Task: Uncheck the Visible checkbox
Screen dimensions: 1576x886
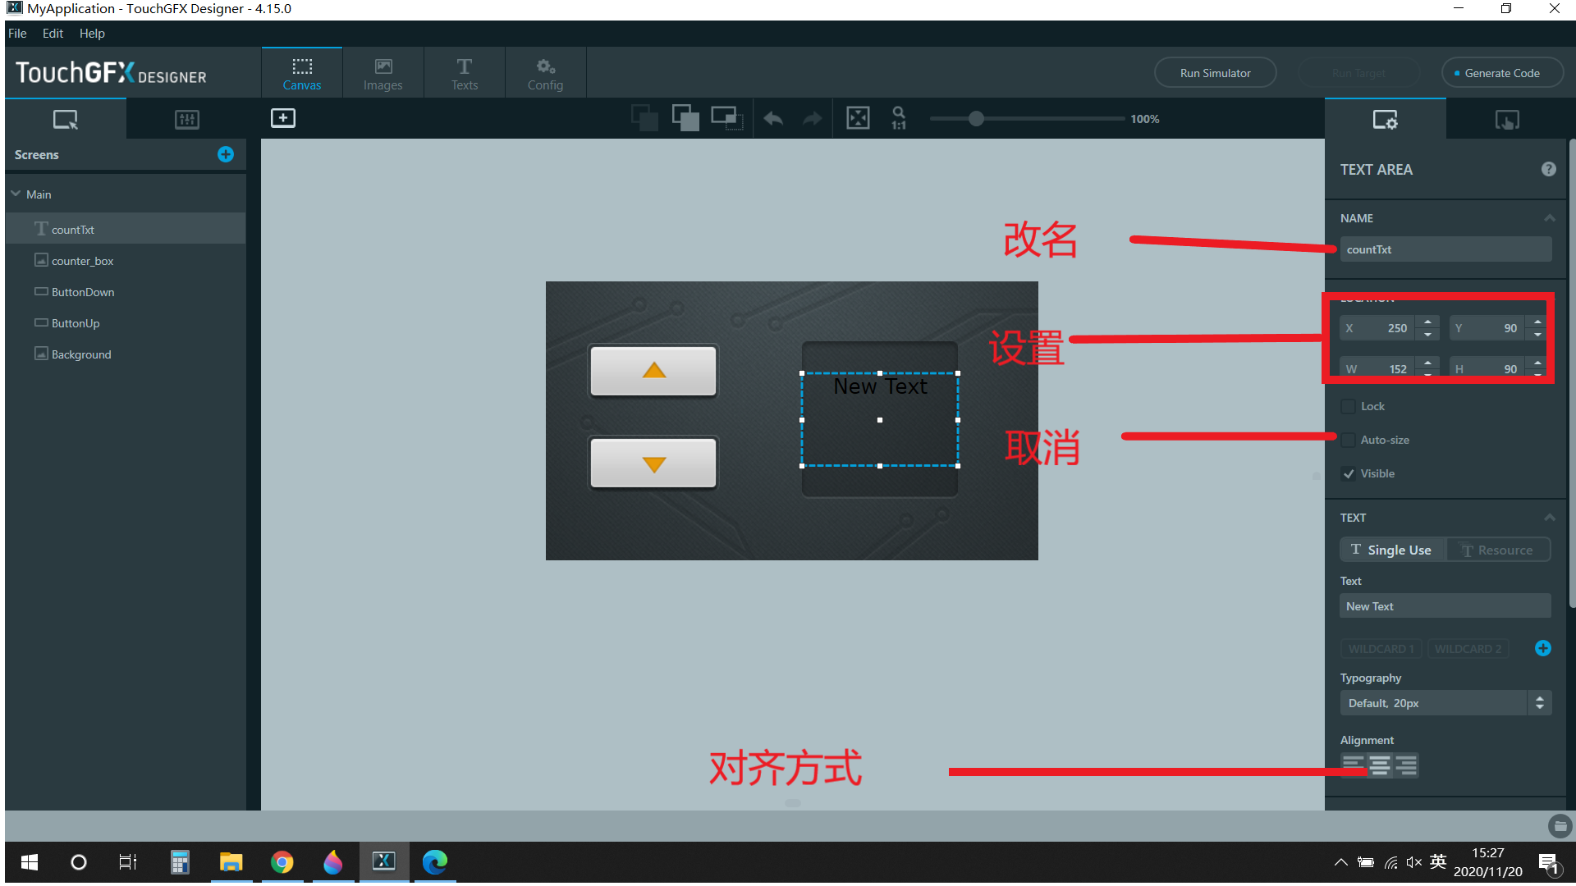Action: (1348, 473)
